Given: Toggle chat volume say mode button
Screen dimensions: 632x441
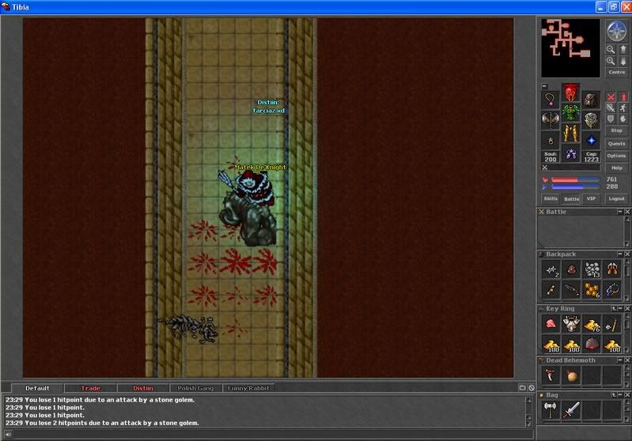Looking at the screenshot, I should pos(8,434).
